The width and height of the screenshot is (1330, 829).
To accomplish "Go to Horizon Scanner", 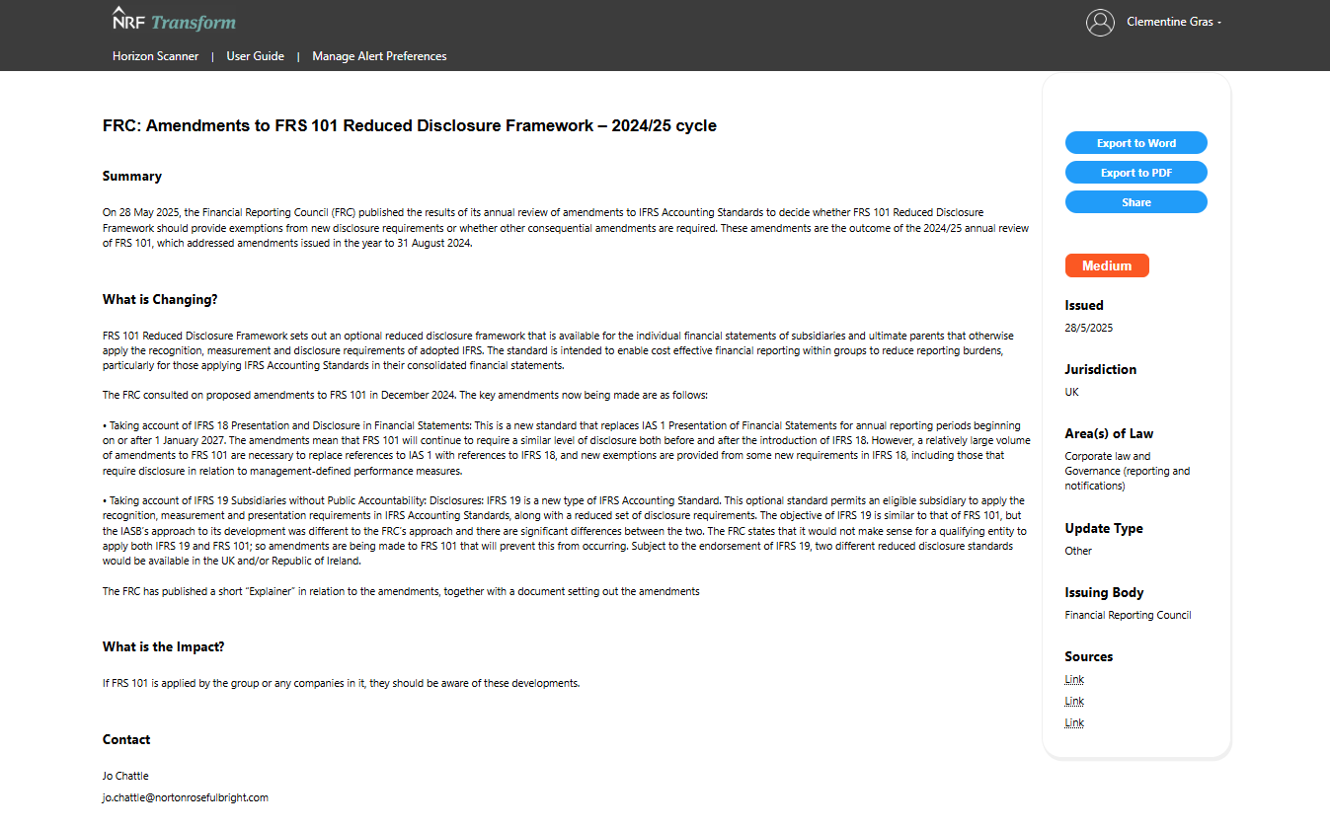I will tap(155, 56).
